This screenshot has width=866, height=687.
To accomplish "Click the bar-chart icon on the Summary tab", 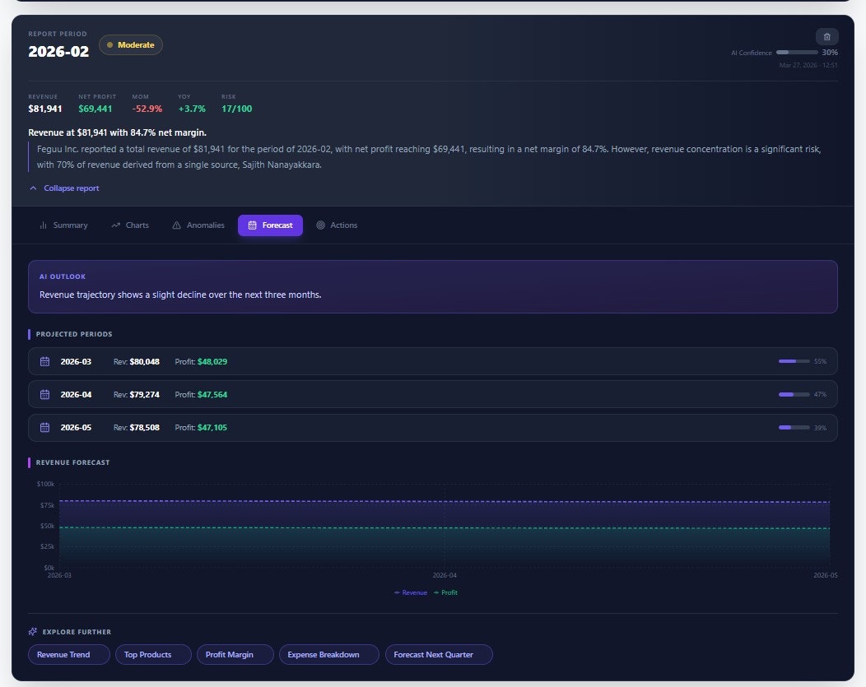I will point(43,225).
